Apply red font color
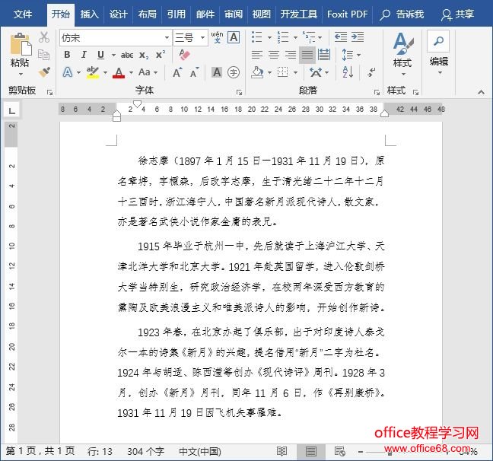 pyautogui.click(x=119, y=72)
